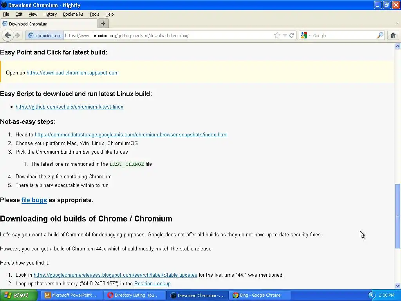Switch to Microsoft PowerPoint taskbar item
Image resolution: width=401 pixels, height=301 pixels.
point(72,295)
